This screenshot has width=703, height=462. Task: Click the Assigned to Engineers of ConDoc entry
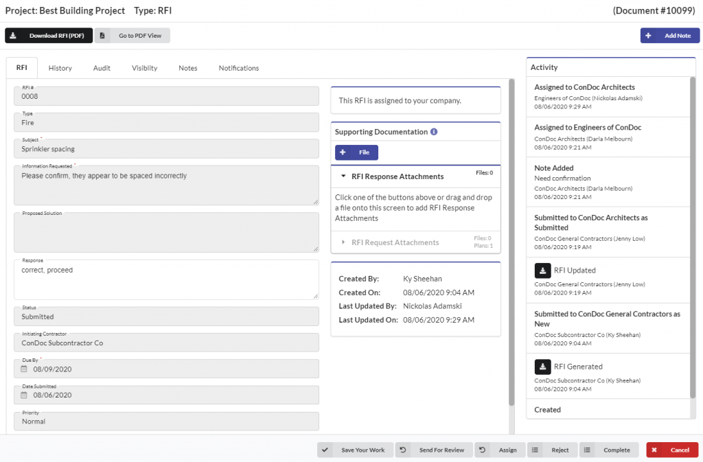tap(608, 137)
